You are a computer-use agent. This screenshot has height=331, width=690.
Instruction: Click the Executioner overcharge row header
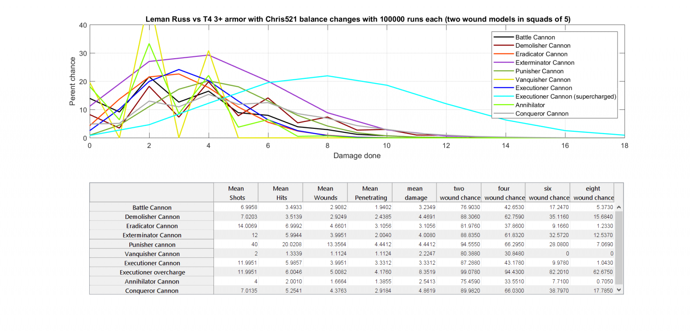[x=152, y=272]
